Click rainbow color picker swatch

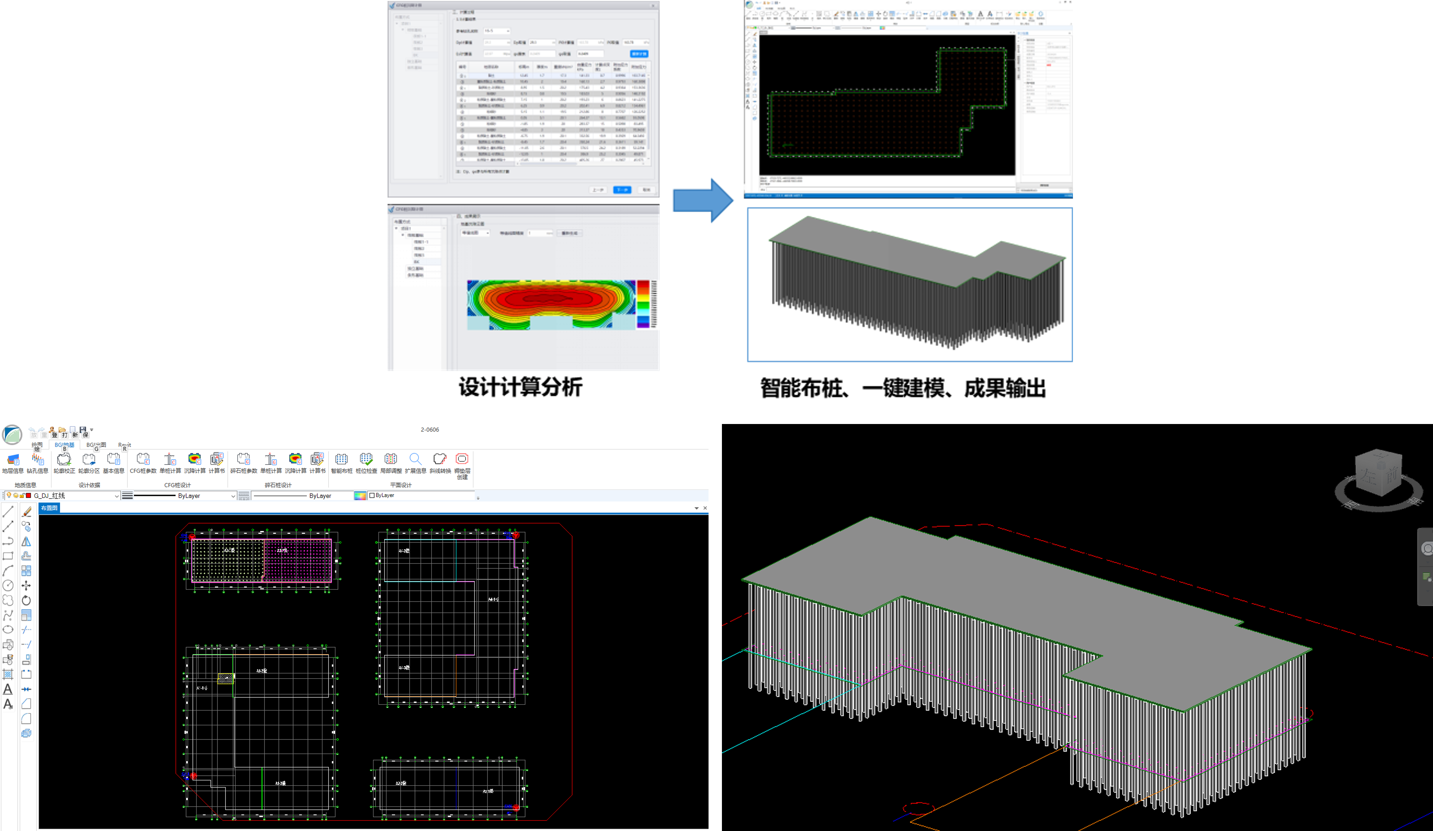tap(360, 496)
